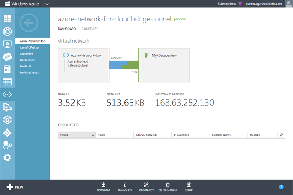Select Azure-Network-for- in the network list
Image resolution: width=293 pixels, height=195 pixels.
coord(32,41)
